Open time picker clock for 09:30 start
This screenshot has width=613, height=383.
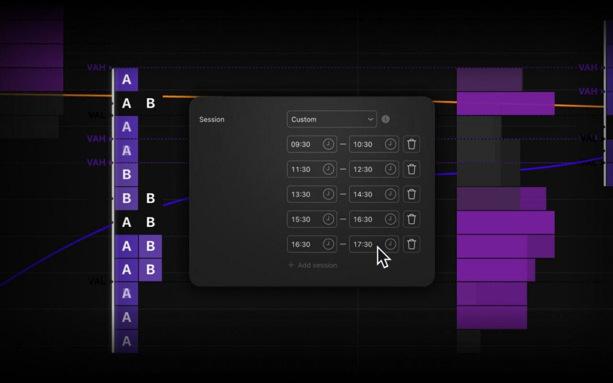[x=328, y=144]
